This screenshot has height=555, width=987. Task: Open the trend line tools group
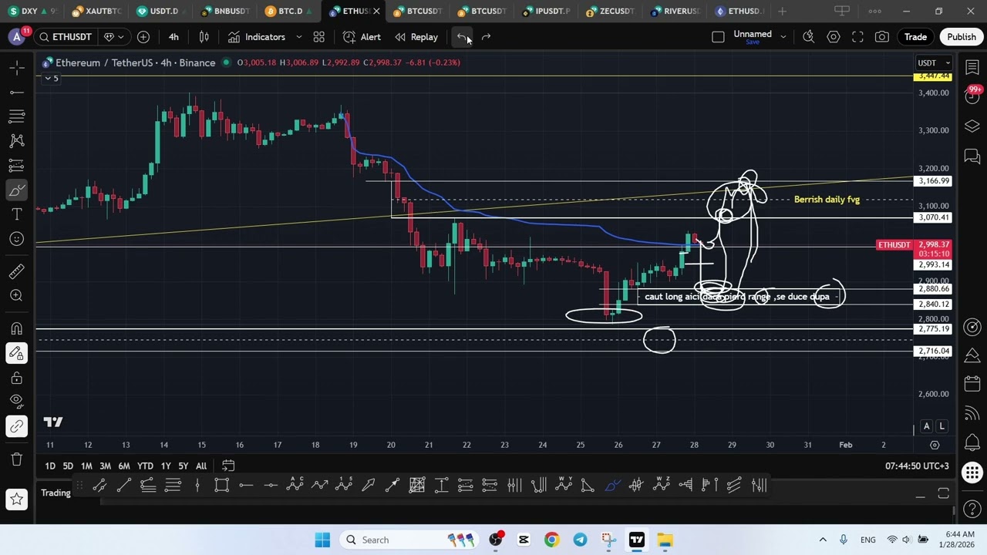click(16, 92)
